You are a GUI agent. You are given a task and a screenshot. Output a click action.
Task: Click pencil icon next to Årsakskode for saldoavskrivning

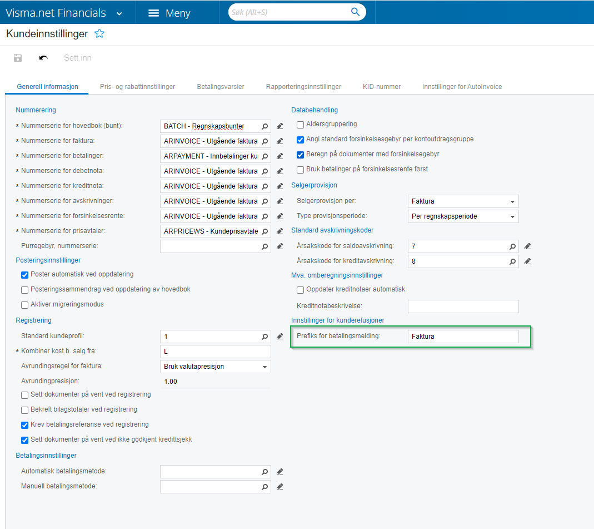point(528,246)
